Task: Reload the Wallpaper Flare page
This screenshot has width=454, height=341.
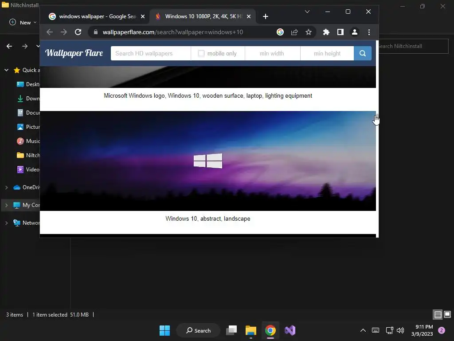Action: [78, 32]
